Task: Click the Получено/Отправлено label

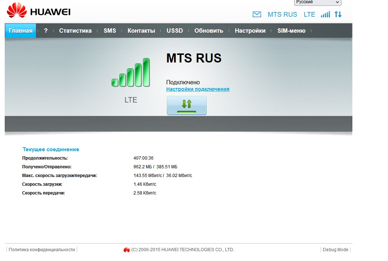Action: (47, 167)
